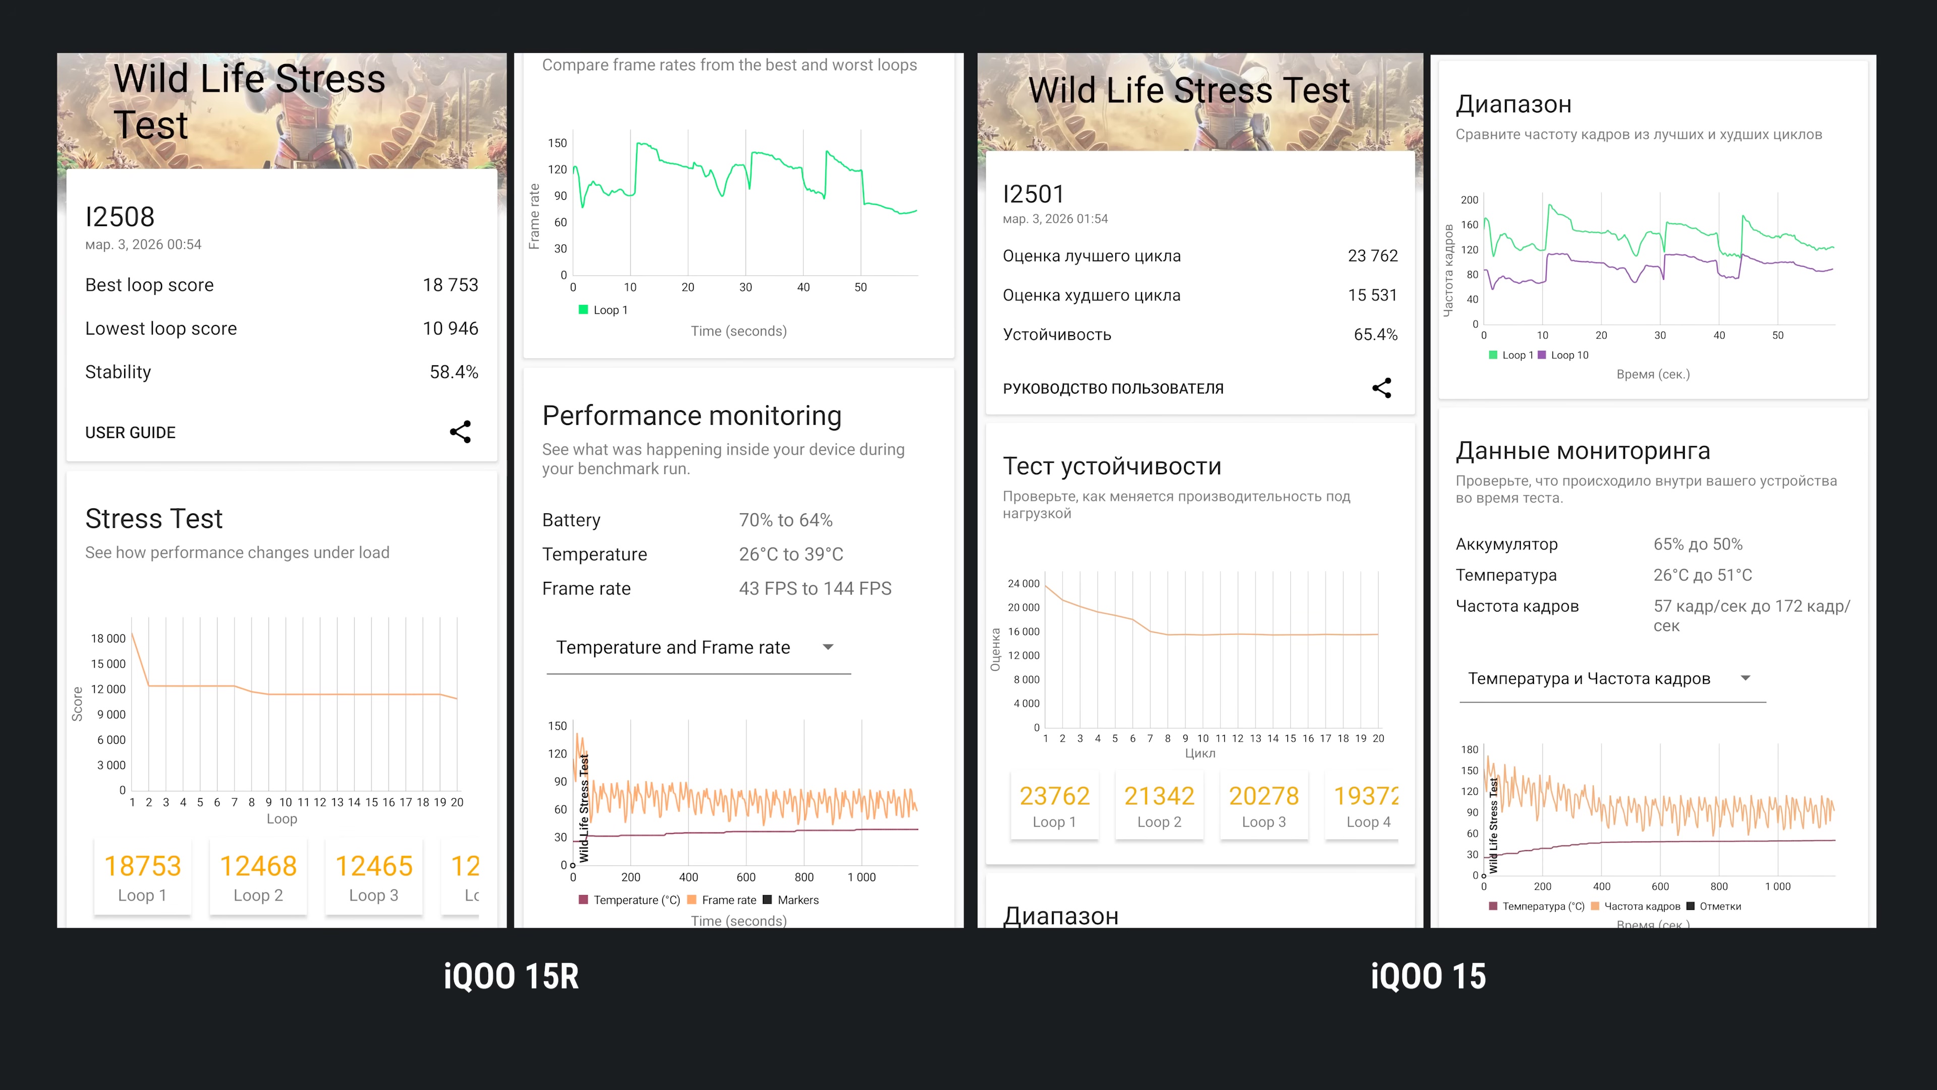The width and height of the screenshot is (1937, 1090).
Task: Select the Loop 3 score card 12465
Action: coord(374,877)
